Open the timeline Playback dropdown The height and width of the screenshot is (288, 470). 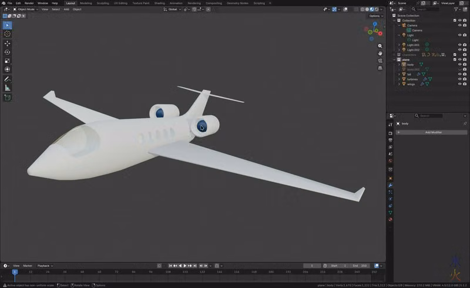click(45, 266)
